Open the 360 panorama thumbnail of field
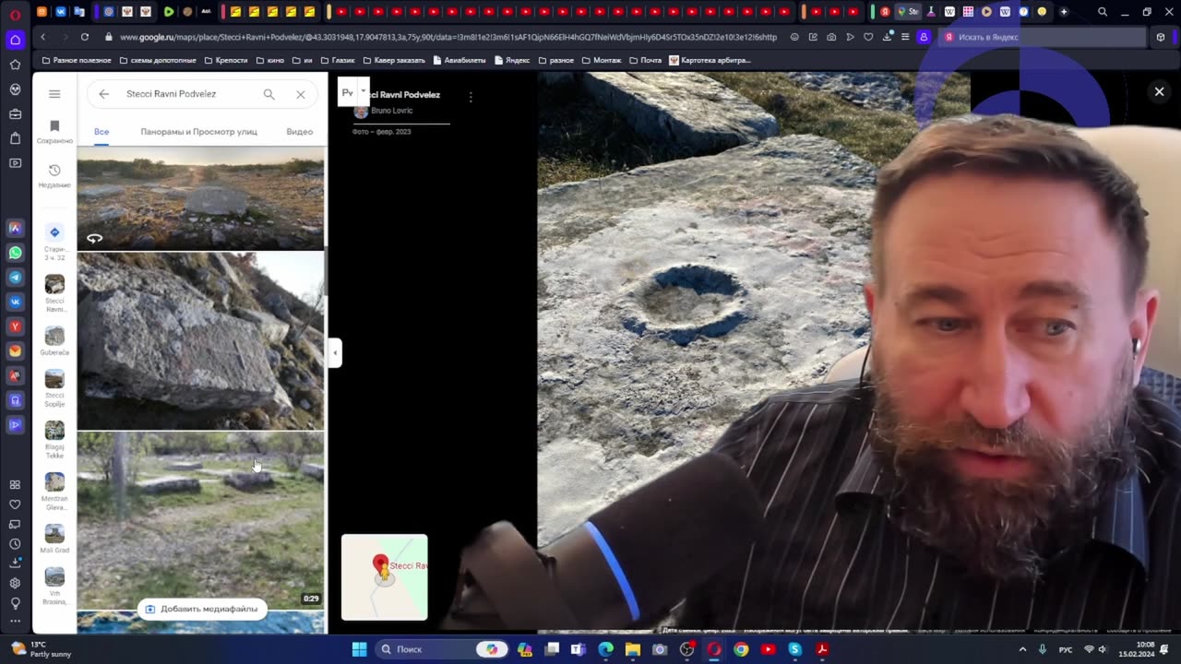1181x664 pixels. 200,199
